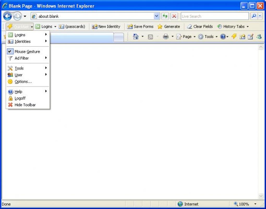266x209 pixels.
Task: Open the search provider options dropdown
Action: click(x=260, y=16)
